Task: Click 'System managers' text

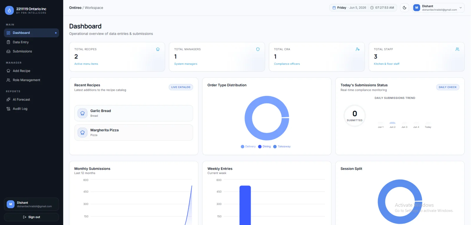Action: click(x=186, y=64)
